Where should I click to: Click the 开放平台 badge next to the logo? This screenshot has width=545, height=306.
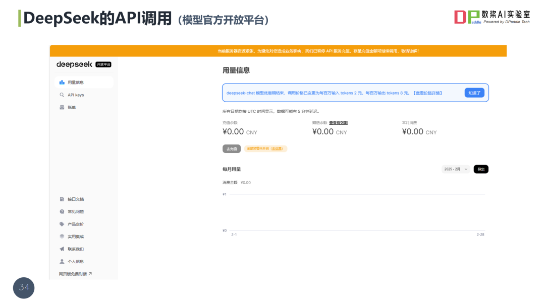coord(103,64)
